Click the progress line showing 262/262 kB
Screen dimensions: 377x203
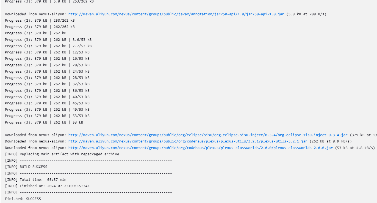tap(40, 27)
